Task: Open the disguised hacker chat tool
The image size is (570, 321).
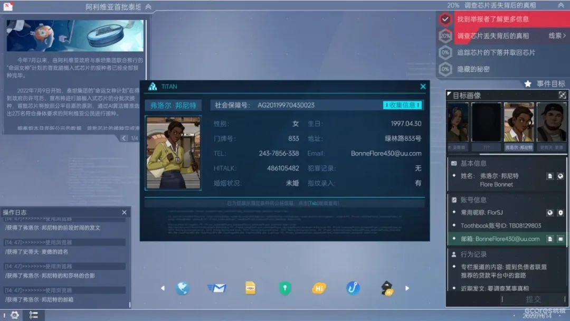Action: point(387,288)
